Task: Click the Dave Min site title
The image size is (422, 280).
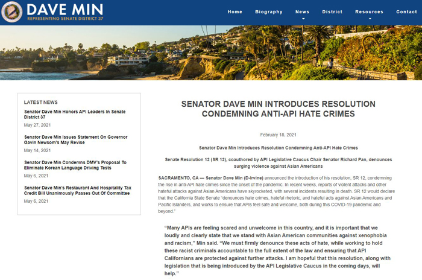Action: click(65, 10)
